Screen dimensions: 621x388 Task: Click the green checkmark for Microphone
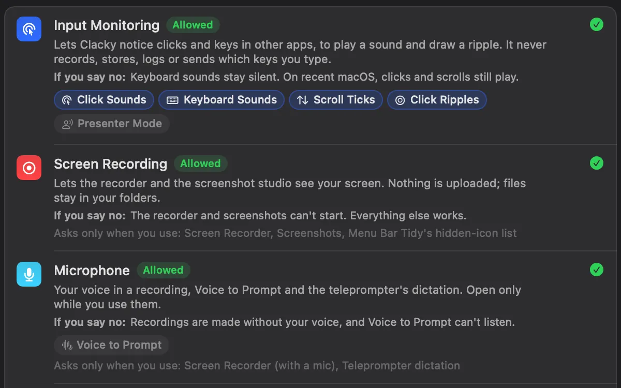597,270
